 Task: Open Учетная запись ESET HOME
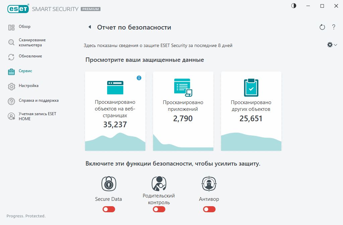pos(37,116)
